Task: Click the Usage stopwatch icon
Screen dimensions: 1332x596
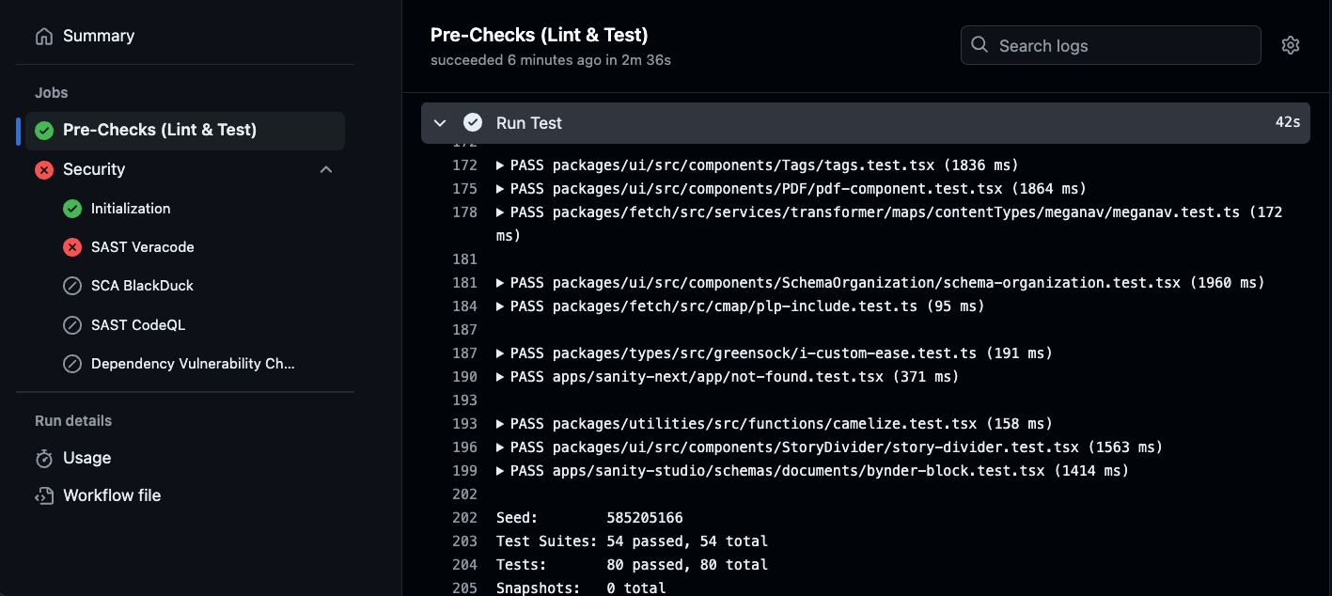Action: coord(44,459)
